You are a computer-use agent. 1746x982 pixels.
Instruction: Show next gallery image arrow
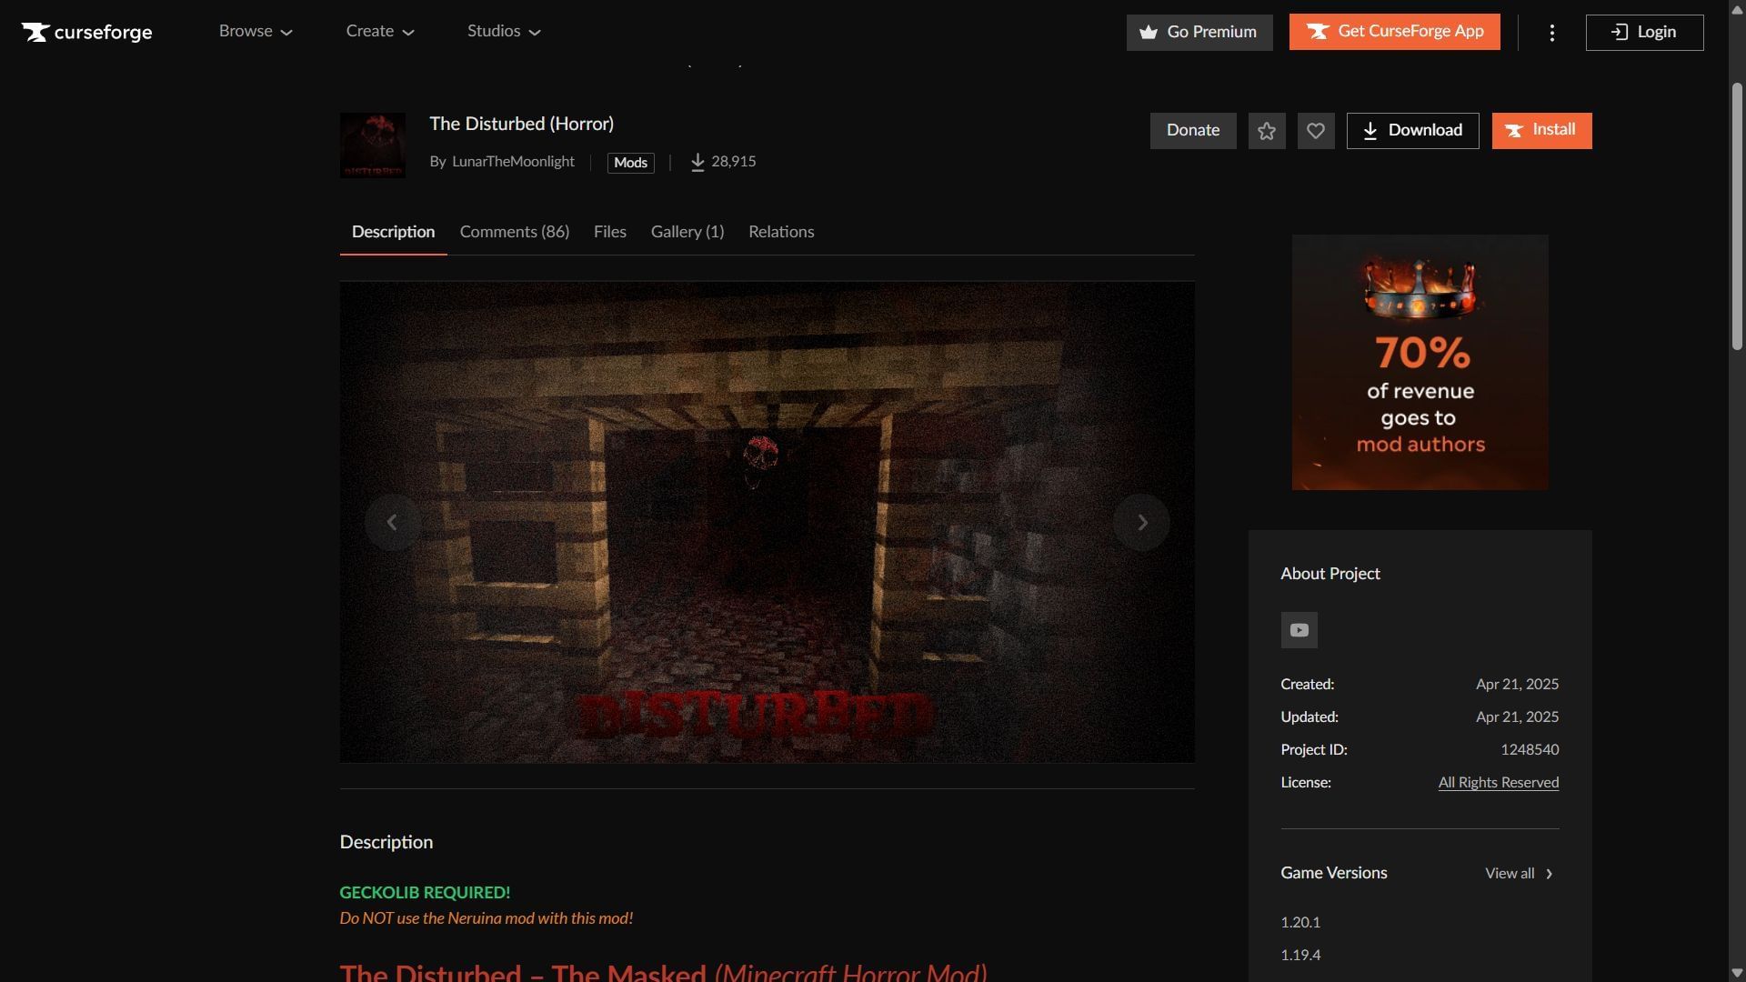(x=1141, y=522)
